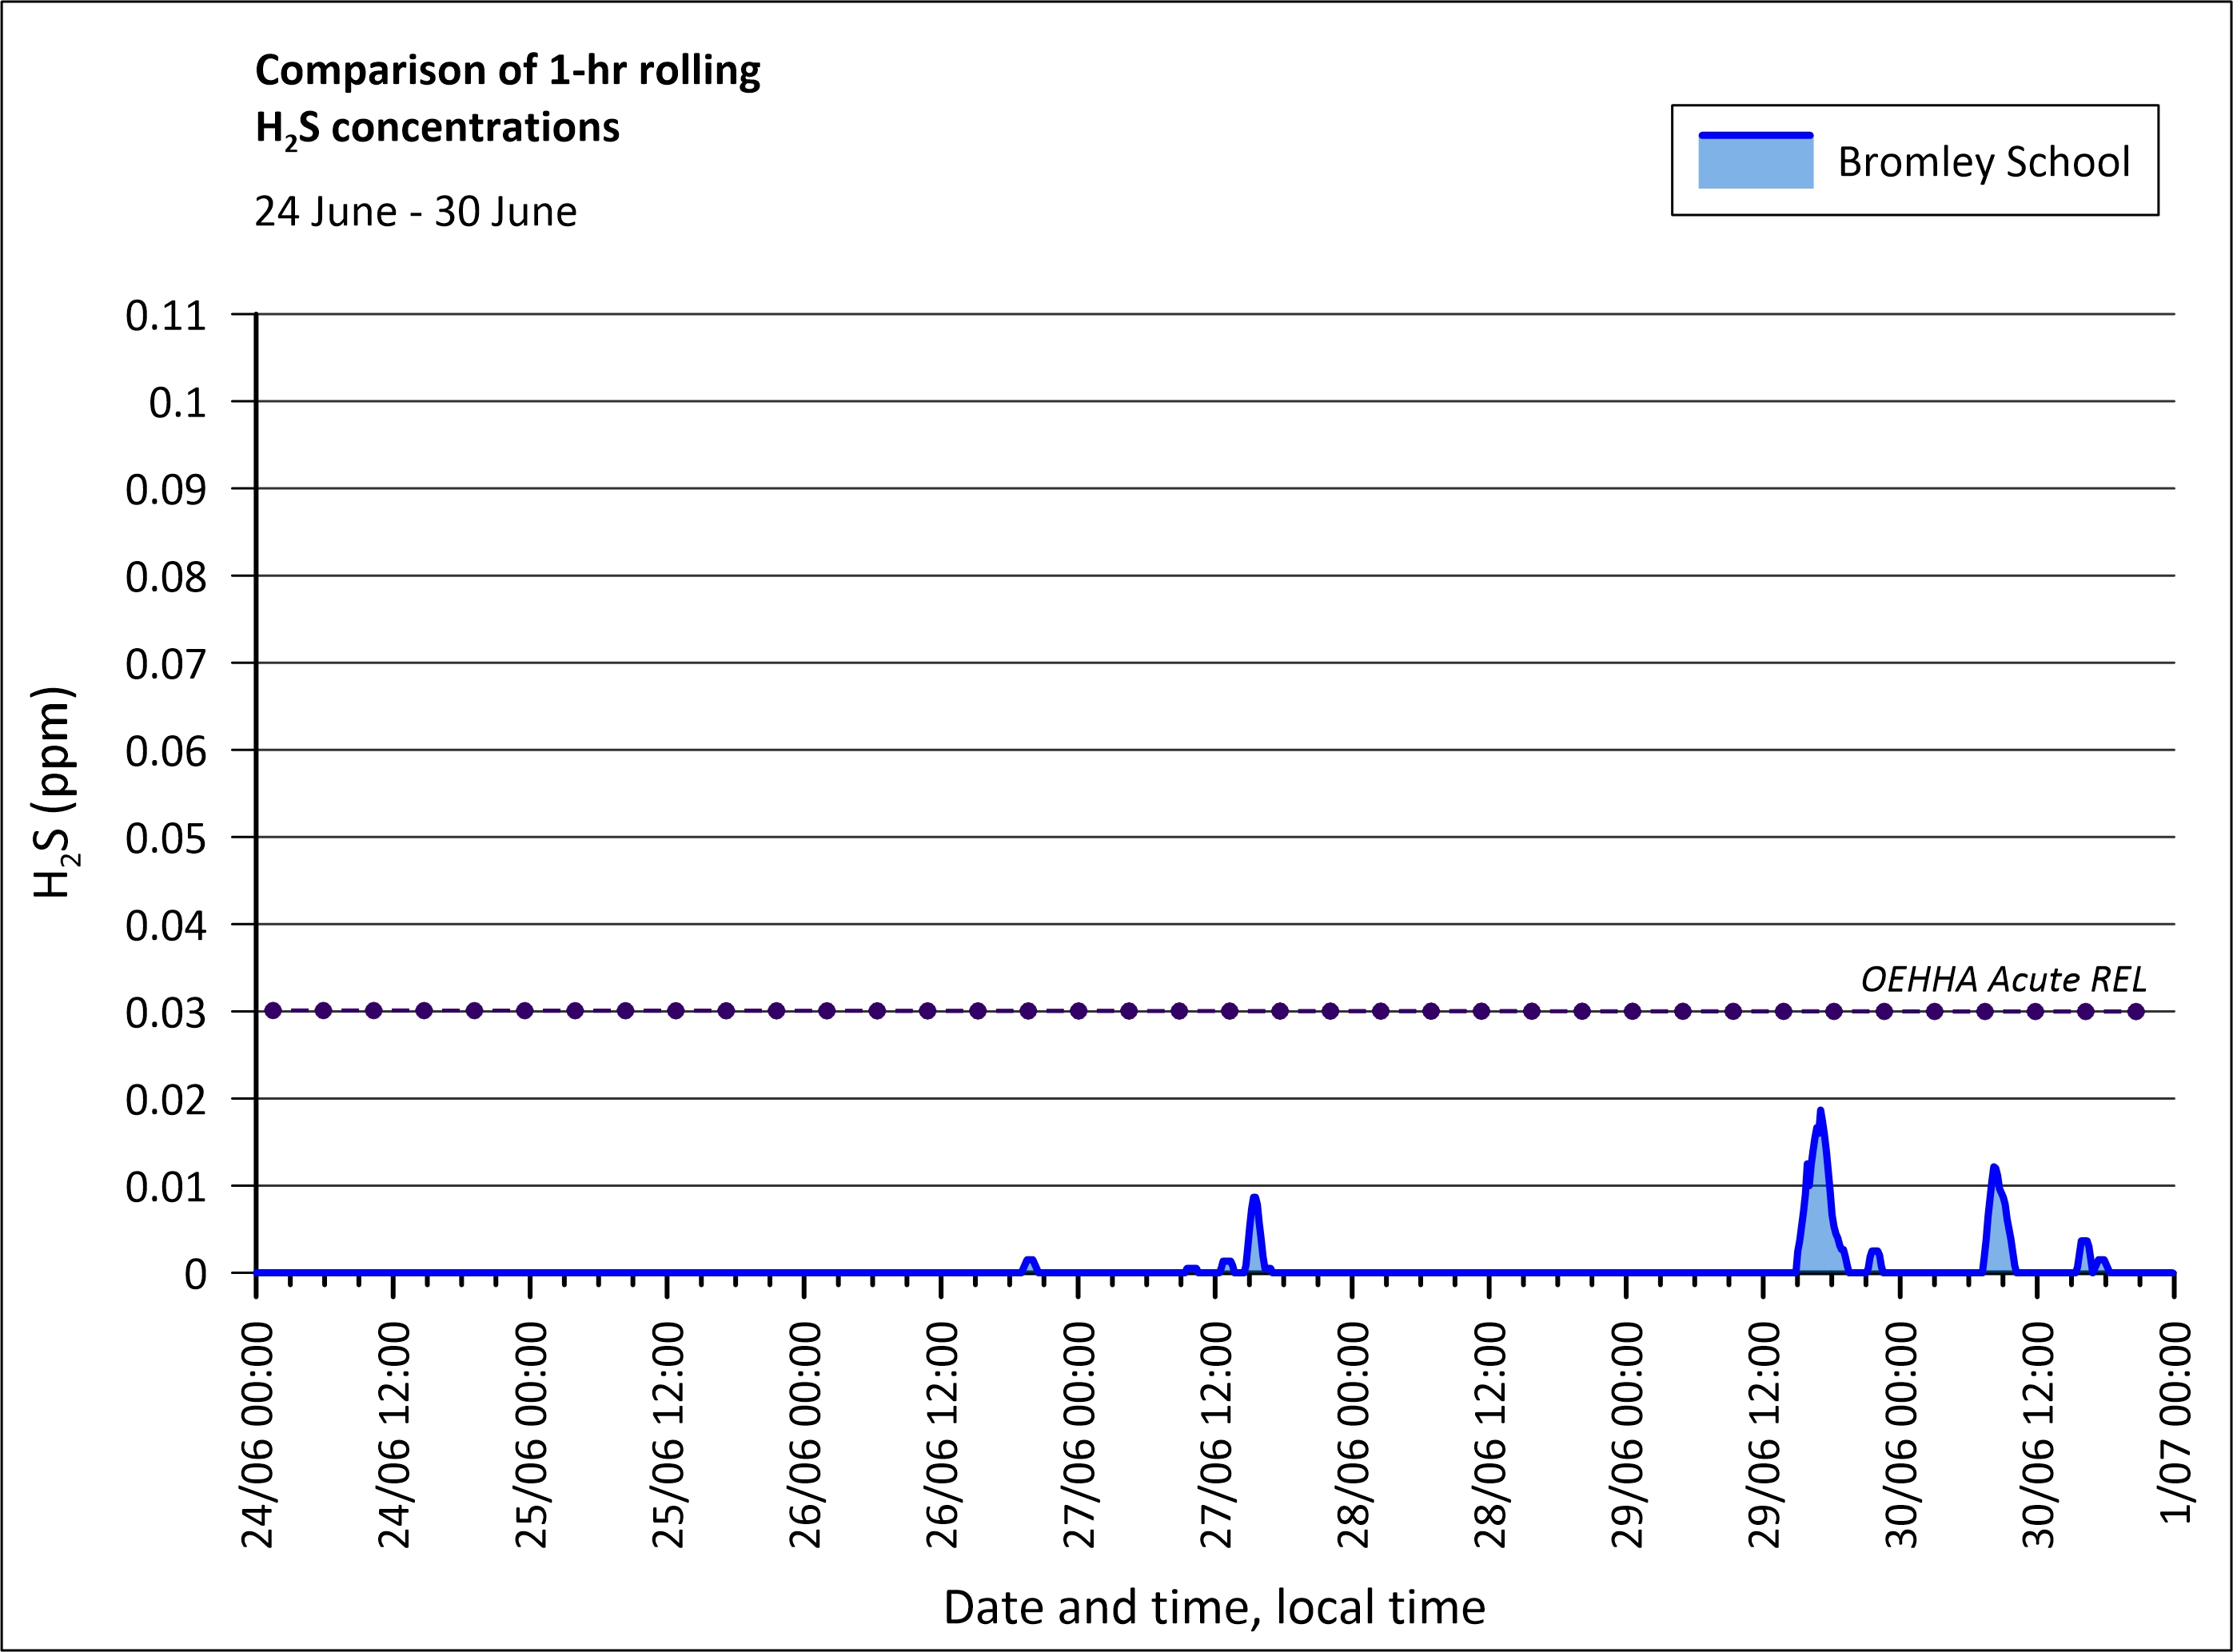Click the 0.1 y-axis tick label
The width and height of the screenshot is (2233, 1652).
click(x=177, y=403)
